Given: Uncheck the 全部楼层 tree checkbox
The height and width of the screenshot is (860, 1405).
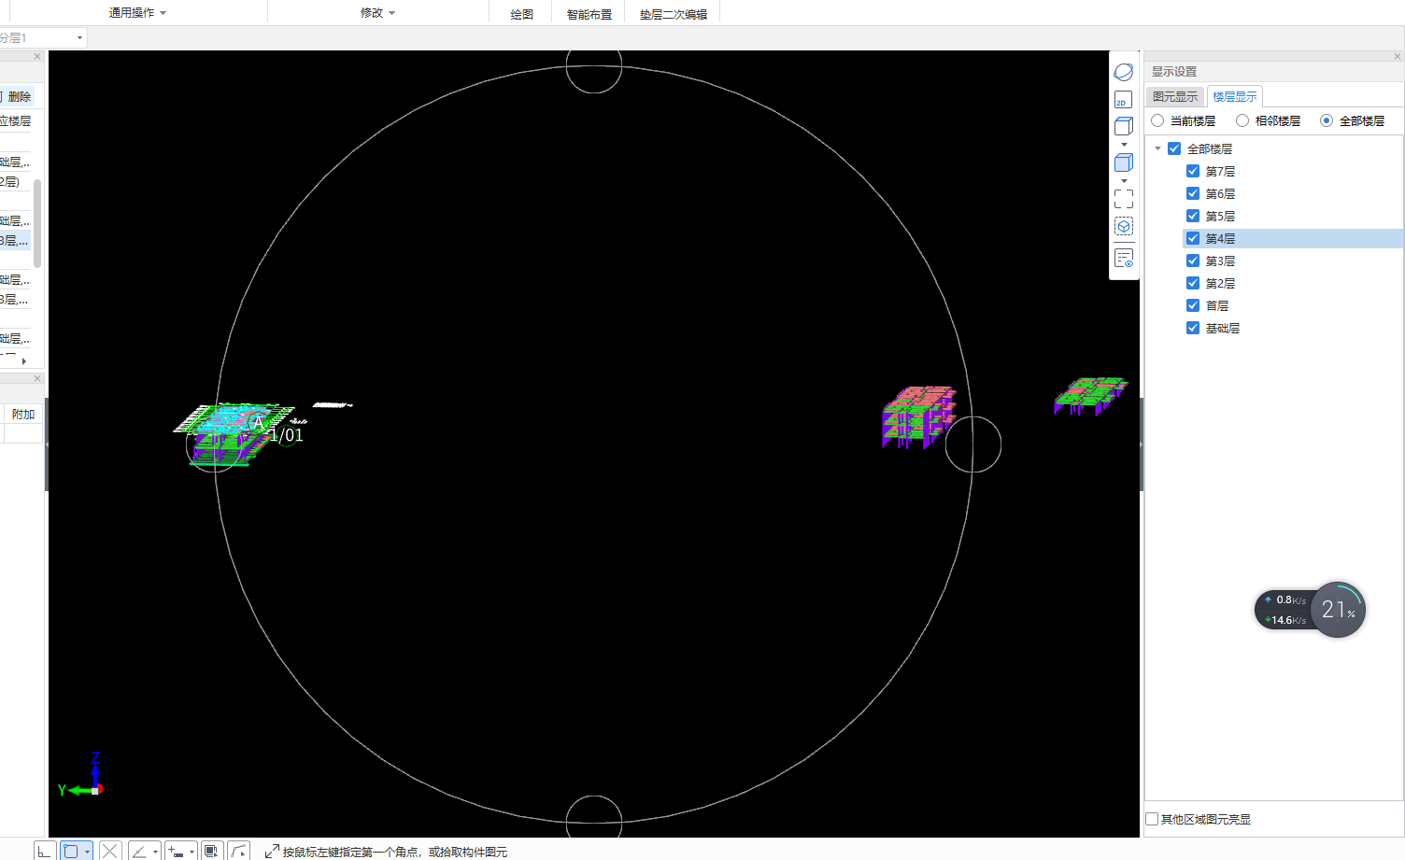Looking at the screenshot, I should [x=1174, y=148].
